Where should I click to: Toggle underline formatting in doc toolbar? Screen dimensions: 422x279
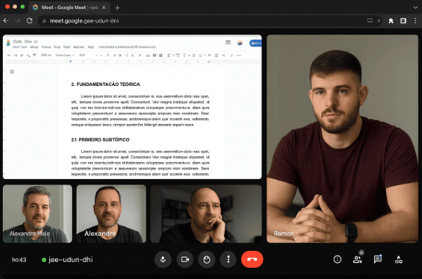[x=132, y=55]
